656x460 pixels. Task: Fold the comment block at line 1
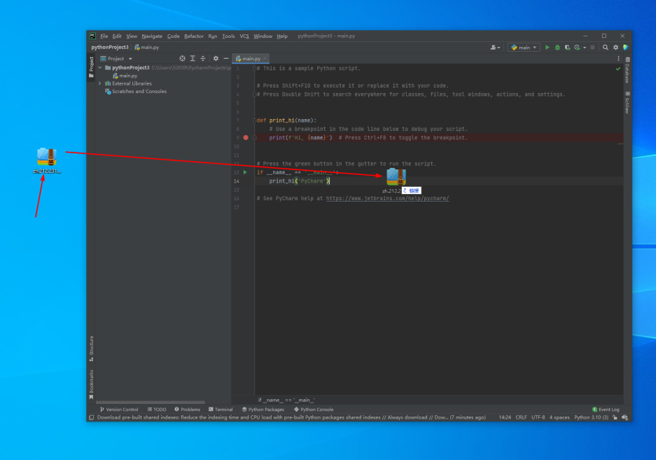point(254,69)
